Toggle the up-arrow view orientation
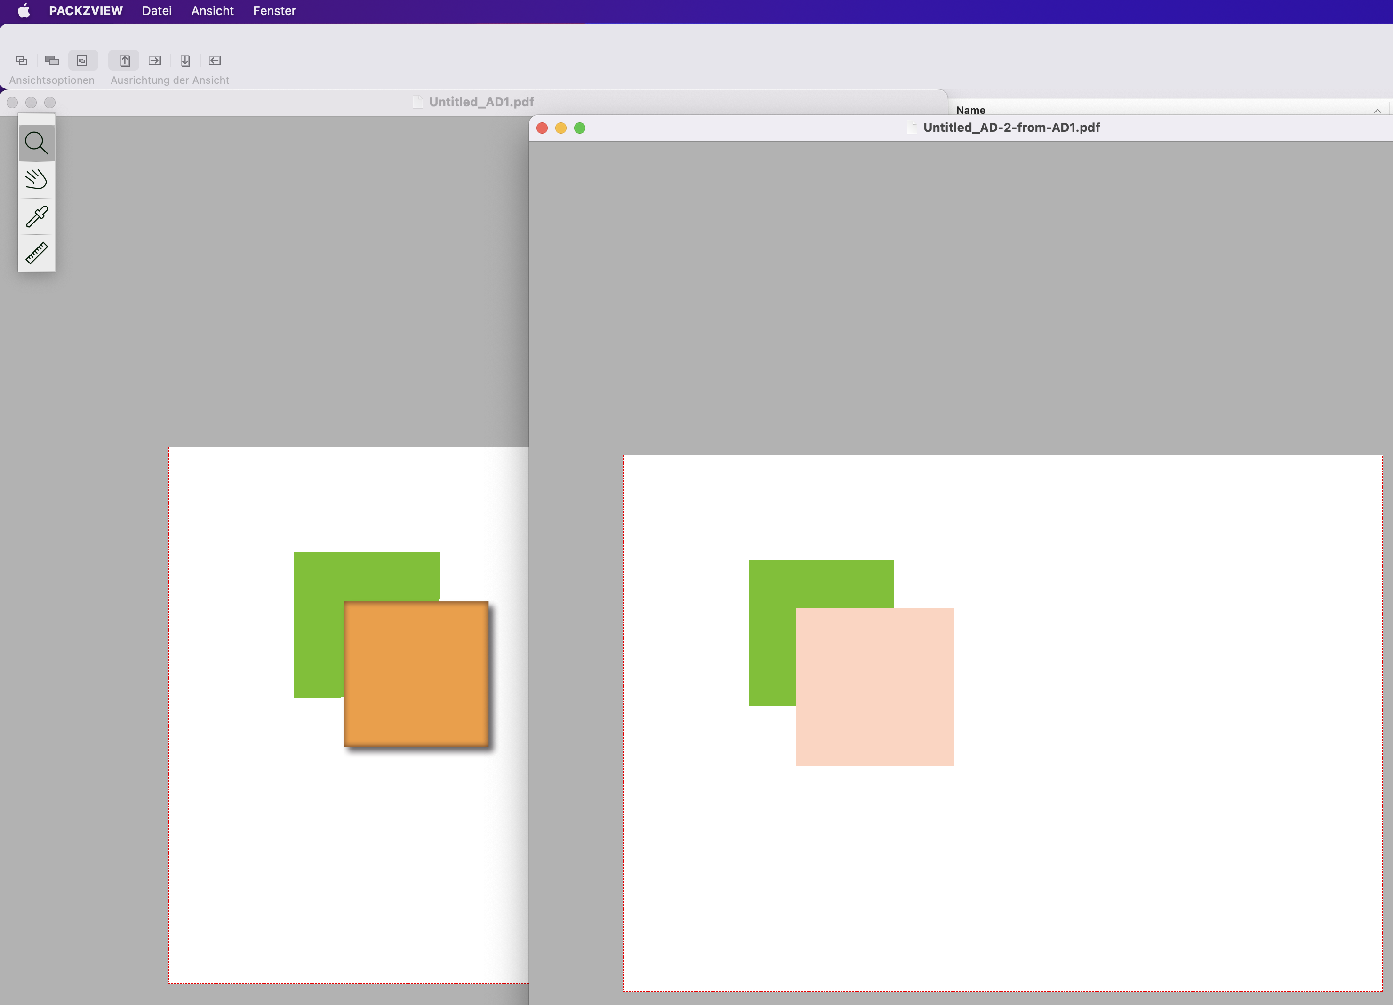Viewport: 1393px width, 1005px height. coord(125,60)
